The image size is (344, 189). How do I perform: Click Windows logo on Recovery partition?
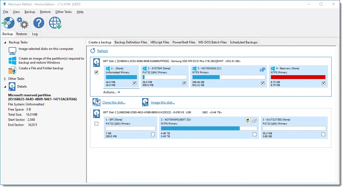pyautogui.click(x=273, y=68)
